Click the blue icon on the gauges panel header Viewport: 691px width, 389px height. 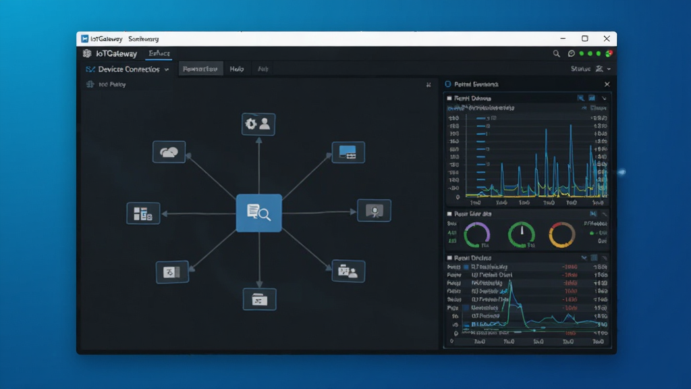[x=593, y=214]
